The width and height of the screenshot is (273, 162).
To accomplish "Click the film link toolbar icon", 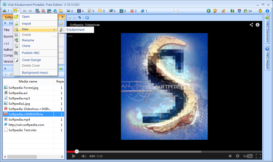I will [37, 11].
